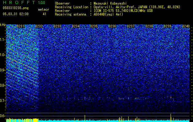Click the Receiving antenna label

[x=71, y=14]
